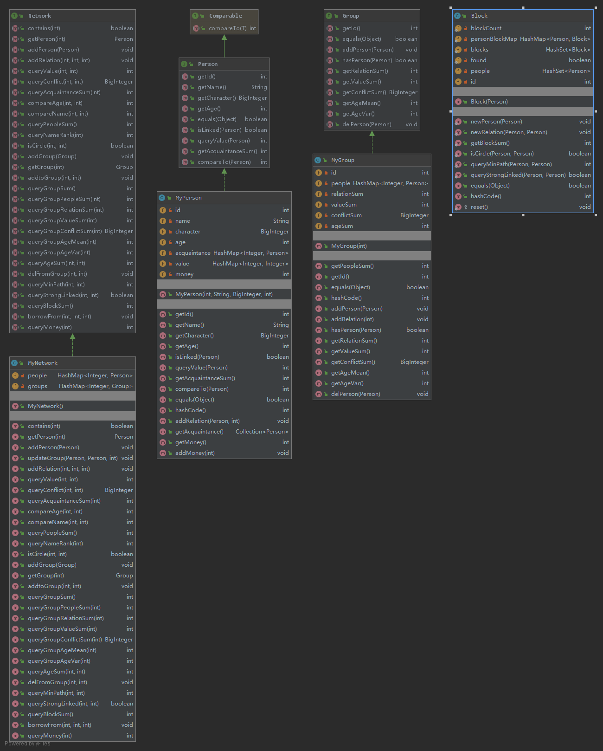The width and height of the screenshot is (603, 751).
Task: Click the method icon beside queryMoney(int) in Network
Action: [15, 327]
